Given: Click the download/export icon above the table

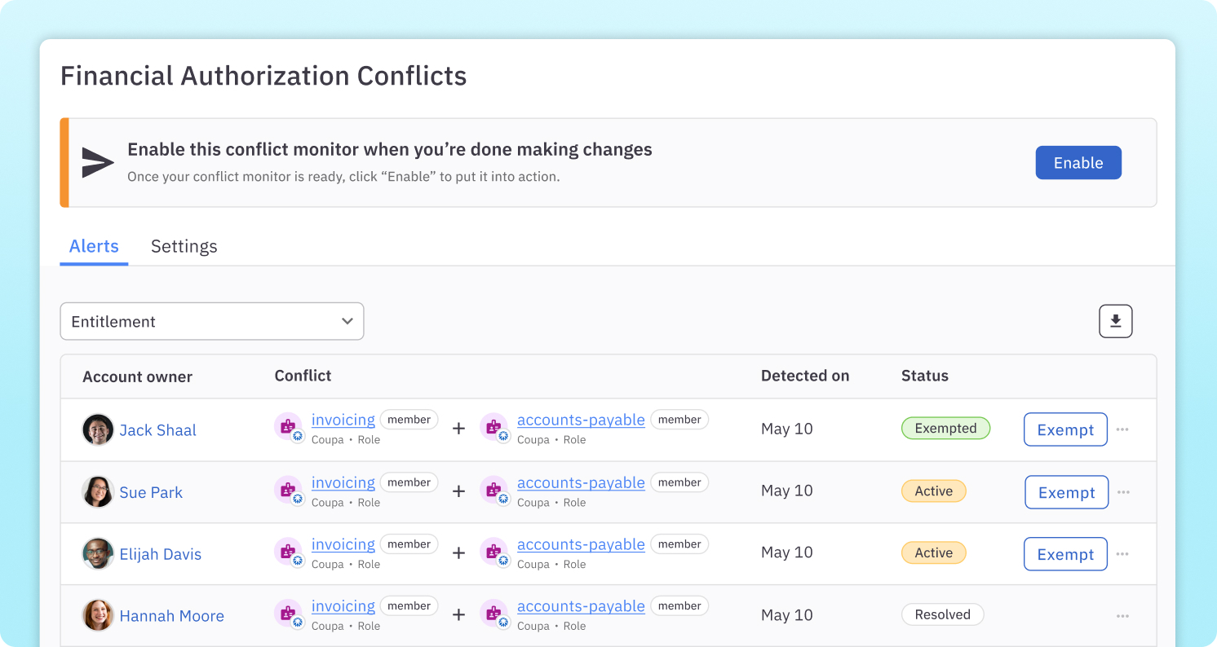Looking at the screenshot, I should tap(1115, 321).
